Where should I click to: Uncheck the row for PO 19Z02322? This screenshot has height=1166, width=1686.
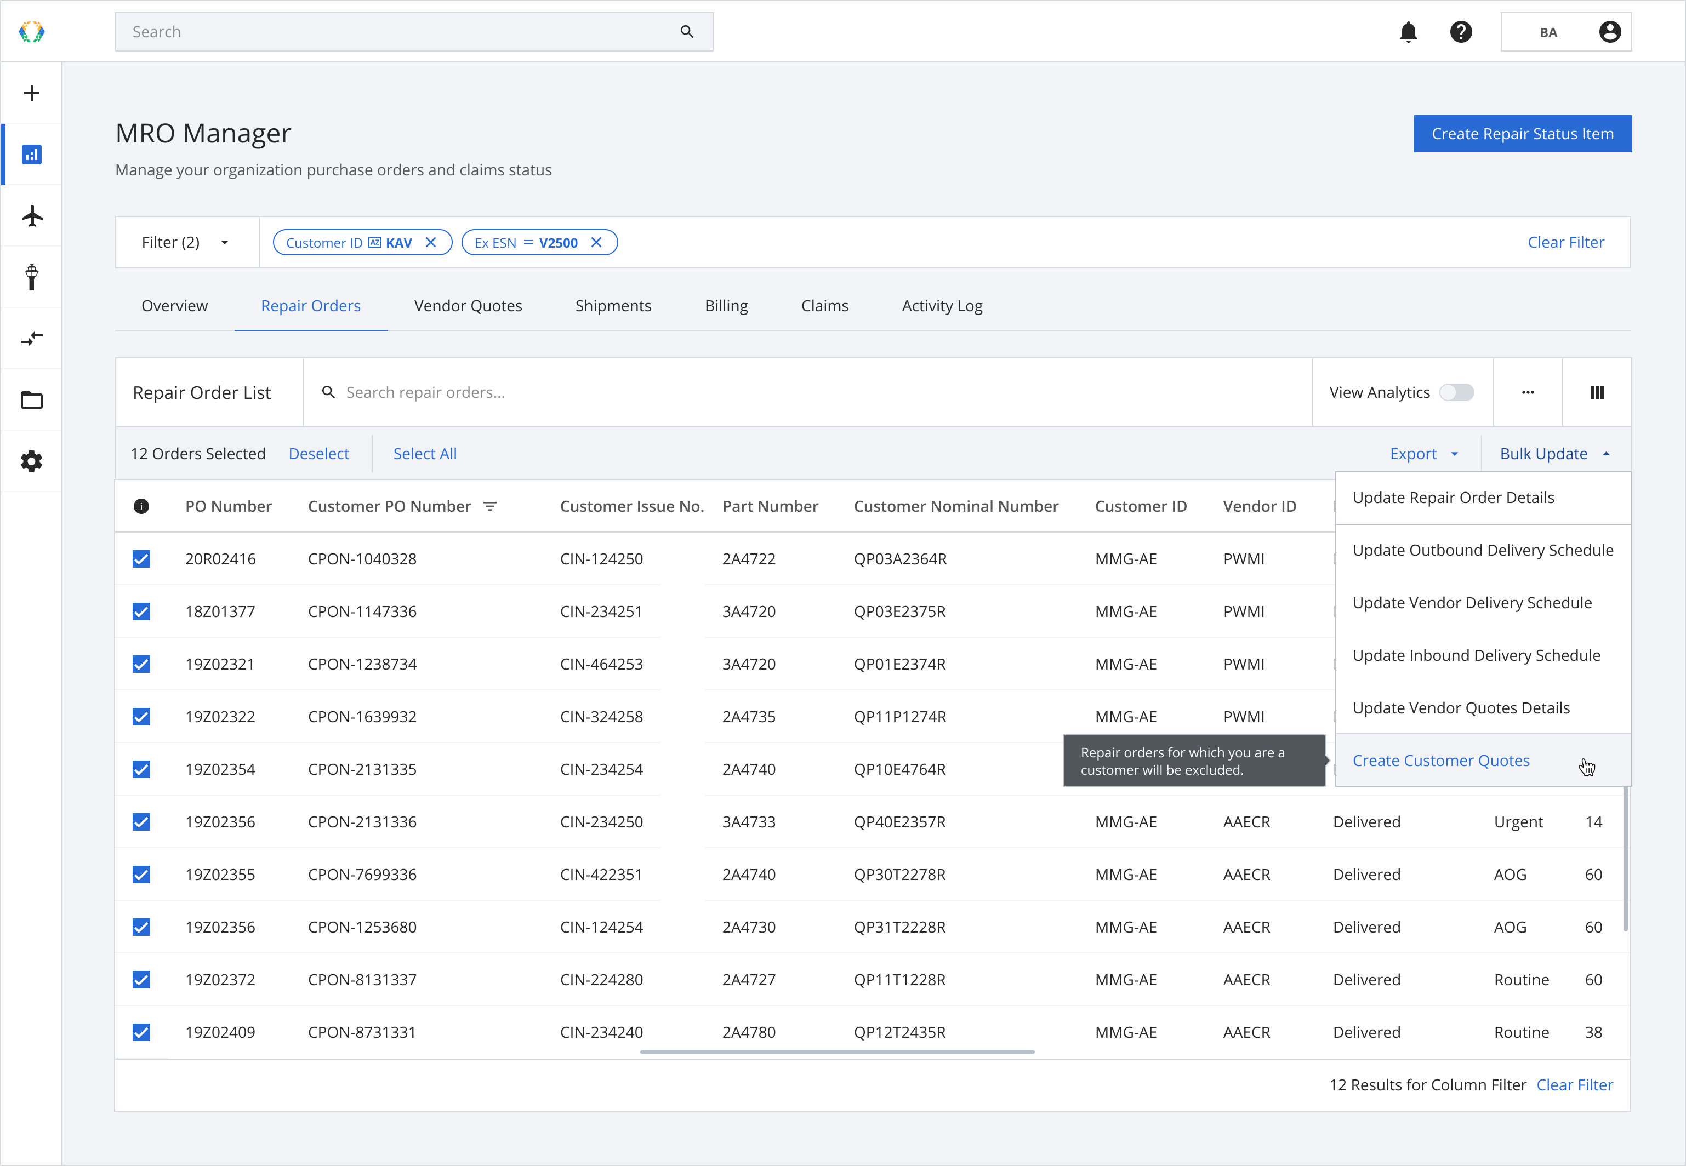click(142, 717)
